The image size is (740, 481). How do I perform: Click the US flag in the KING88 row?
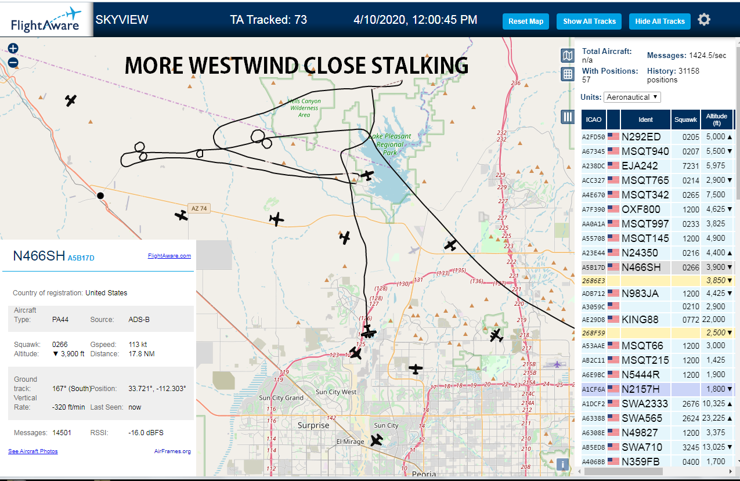pos(613,320)
